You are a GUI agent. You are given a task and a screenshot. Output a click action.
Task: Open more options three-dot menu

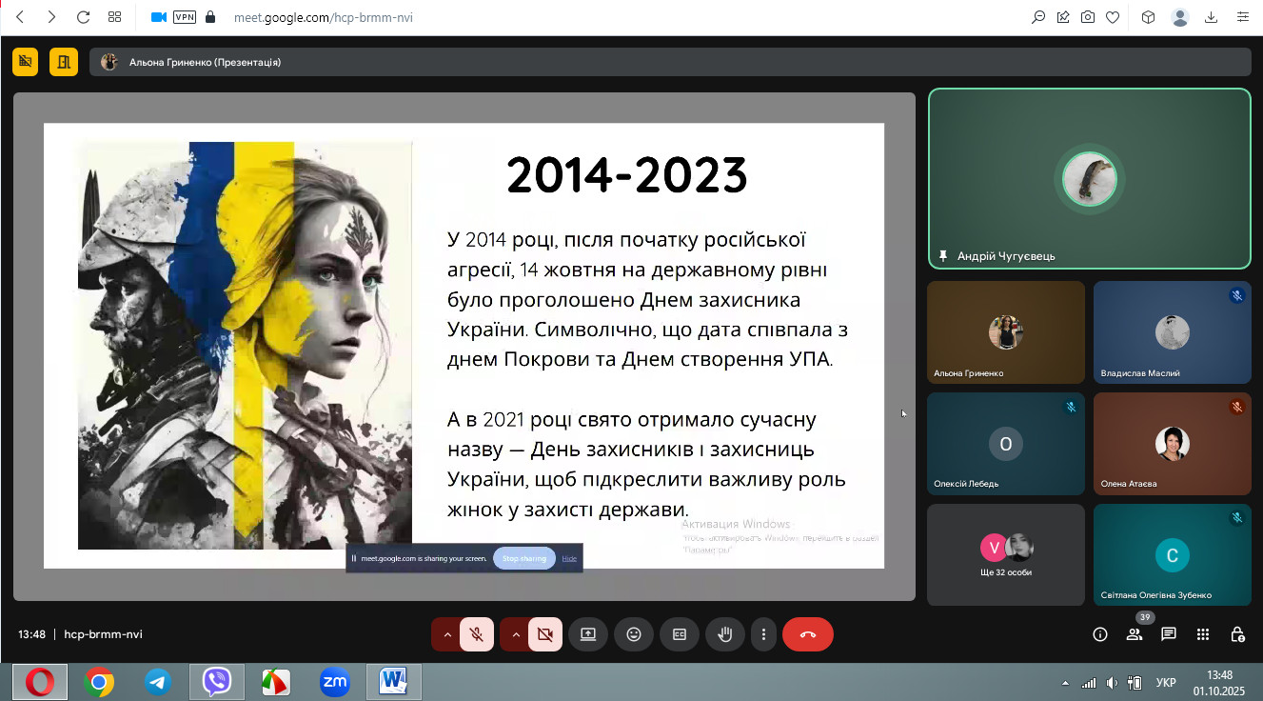pyautogui.click(x=762, y=634)
